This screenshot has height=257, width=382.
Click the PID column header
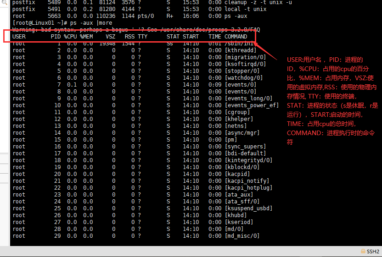(56, 37)
